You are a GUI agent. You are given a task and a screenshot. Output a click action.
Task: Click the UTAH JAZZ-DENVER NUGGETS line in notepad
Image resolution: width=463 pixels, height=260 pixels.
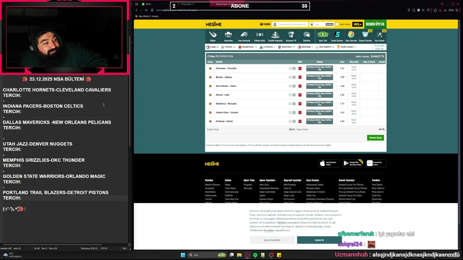38,144
